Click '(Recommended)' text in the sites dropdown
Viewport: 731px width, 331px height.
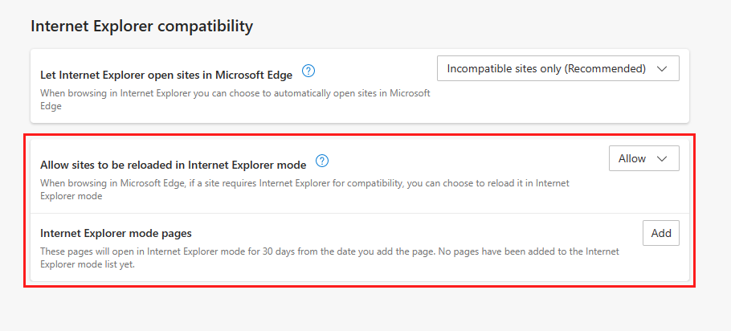point(606,68)
